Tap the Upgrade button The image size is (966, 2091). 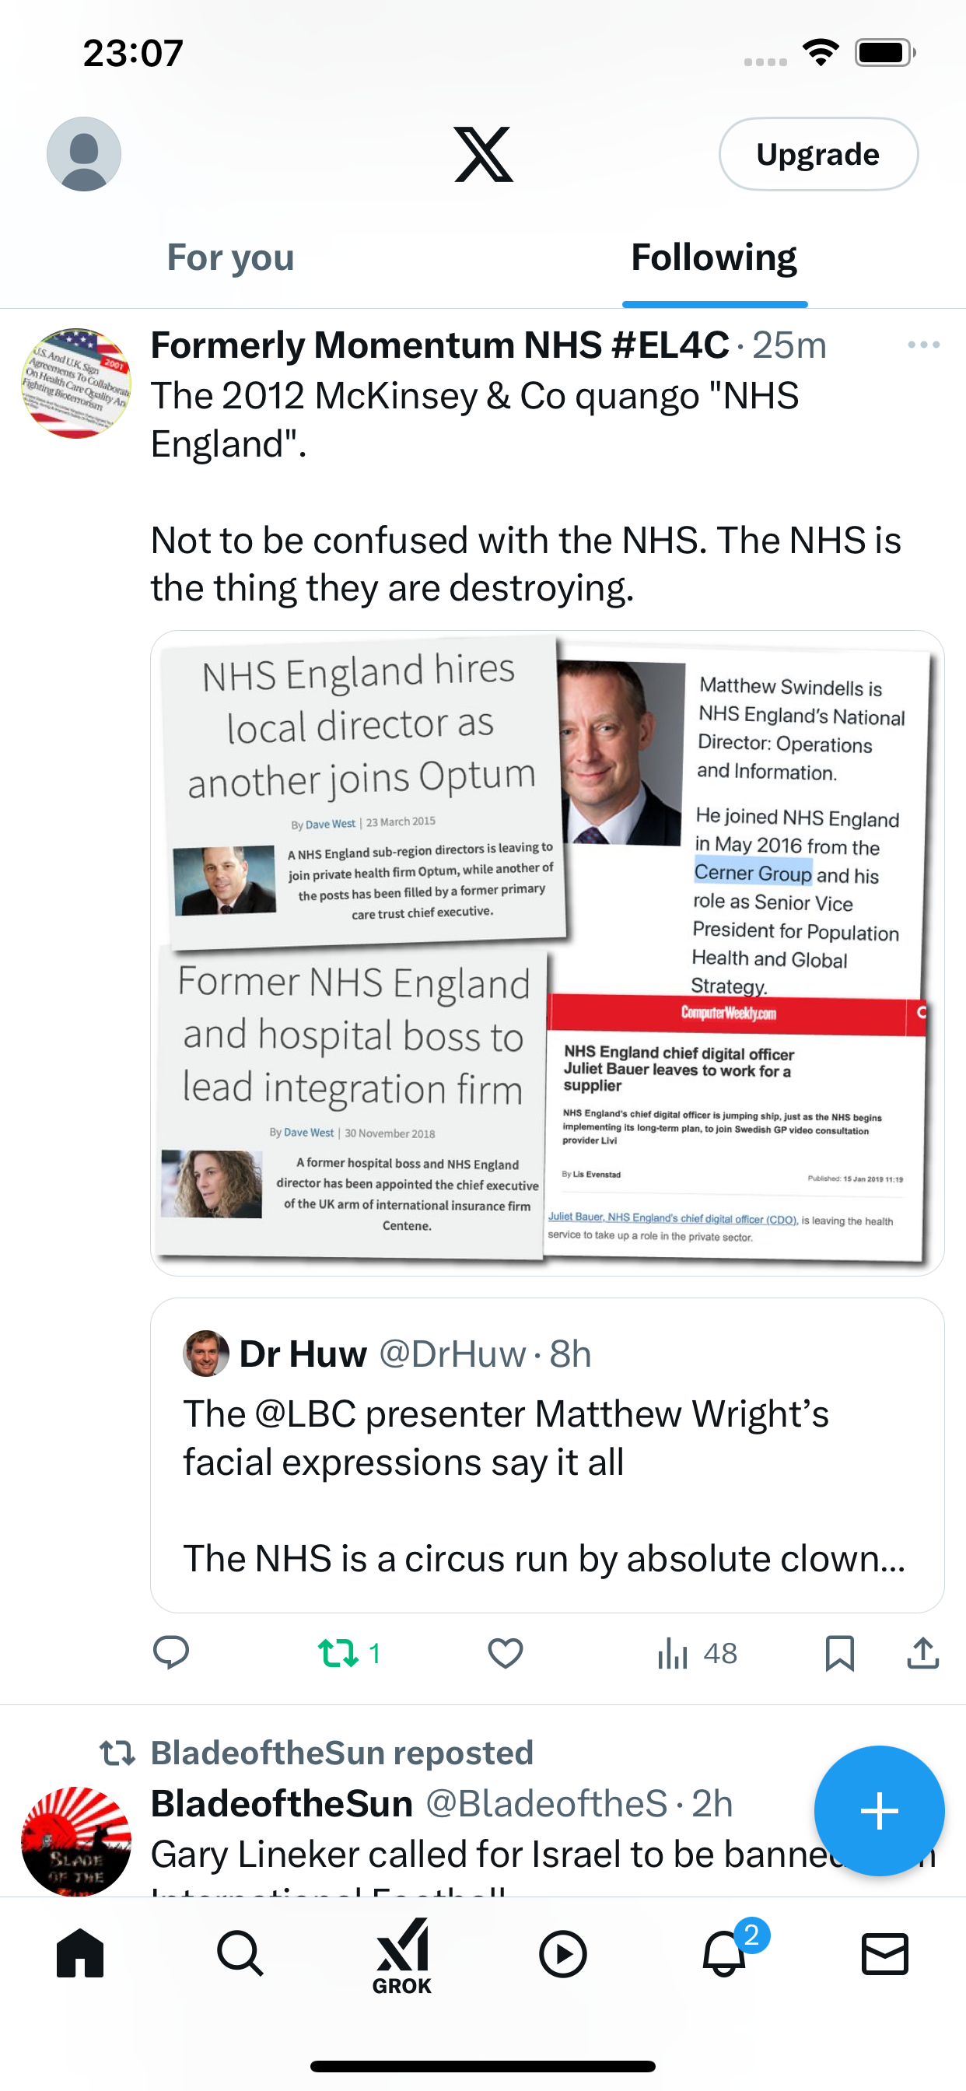point(818,154)
